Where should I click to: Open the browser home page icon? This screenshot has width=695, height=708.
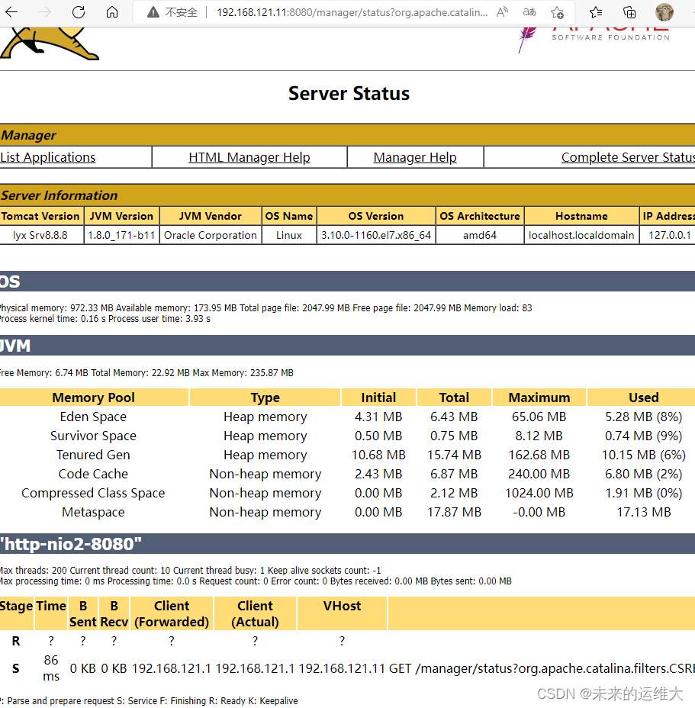click(112, 12)
